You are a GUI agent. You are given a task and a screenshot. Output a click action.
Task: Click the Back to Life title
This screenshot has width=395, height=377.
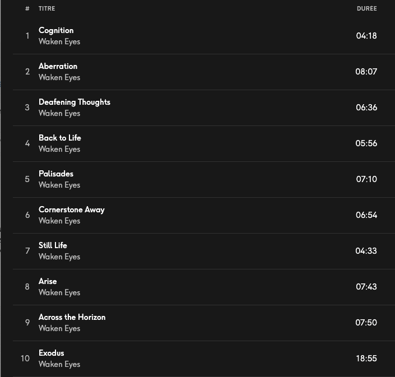(x=60, y=138)
